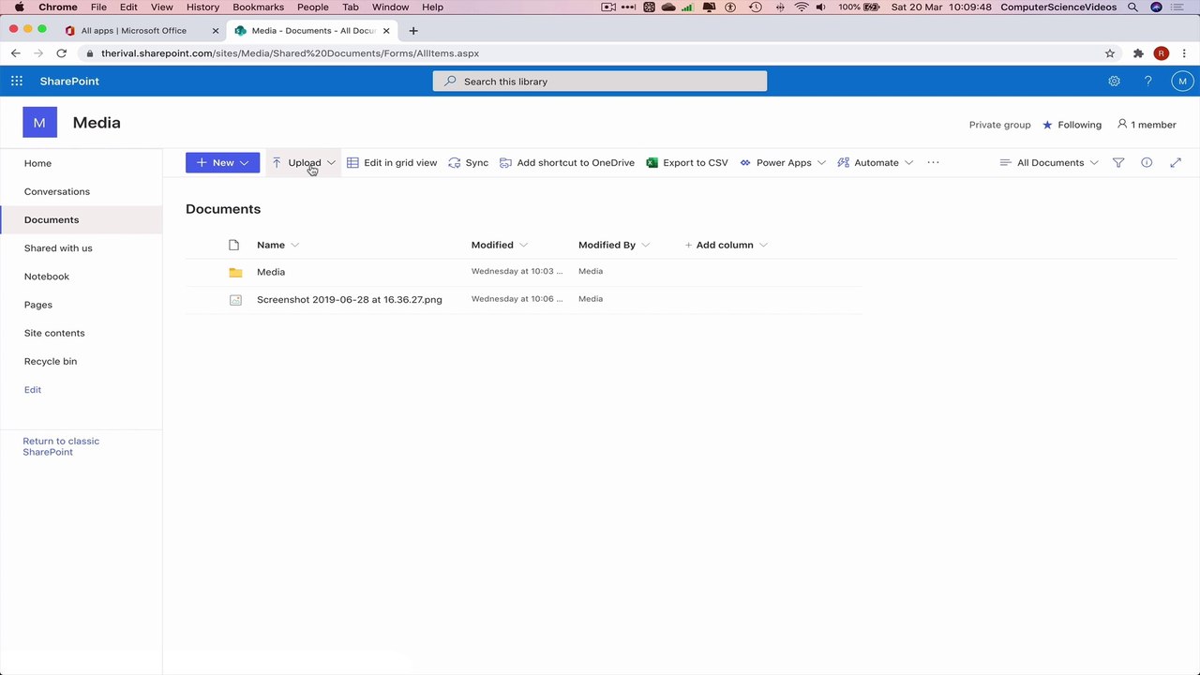1200x675 pixels.
Task: Open the All Documents view dropdown
Action: click(x=1048, y=163)
